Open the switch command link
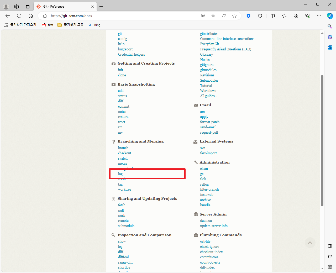This screenshot has height=273, width=336. click(123, 158)
